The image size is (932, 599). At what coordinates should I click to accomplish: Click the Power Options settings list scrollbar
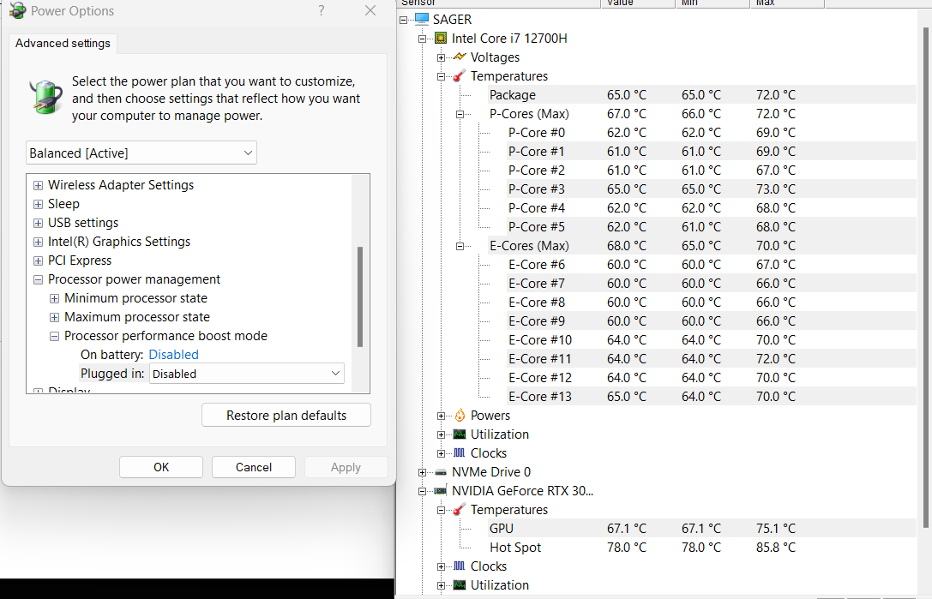click(x=359, y=297)
